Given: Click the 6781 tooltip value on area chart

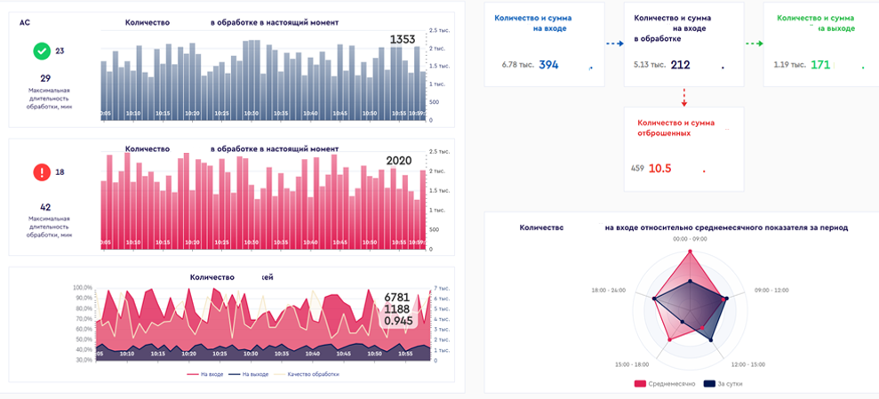Looking at the screenshot, I should [396, 298].
